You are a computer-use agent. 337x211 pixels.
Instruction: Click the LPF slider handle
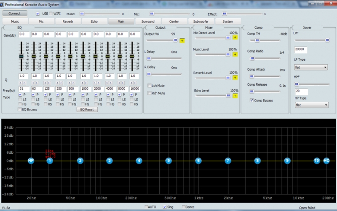coord(327,40)
